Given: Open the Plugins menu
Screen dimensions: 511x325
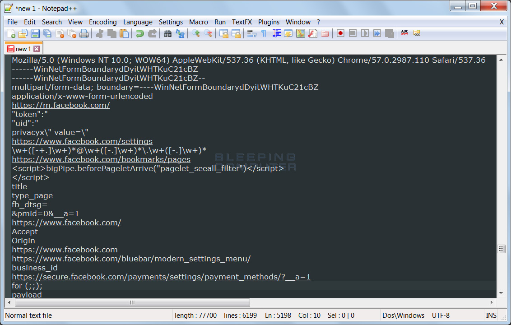Looking at the screenshot, I should click(269, 22).
